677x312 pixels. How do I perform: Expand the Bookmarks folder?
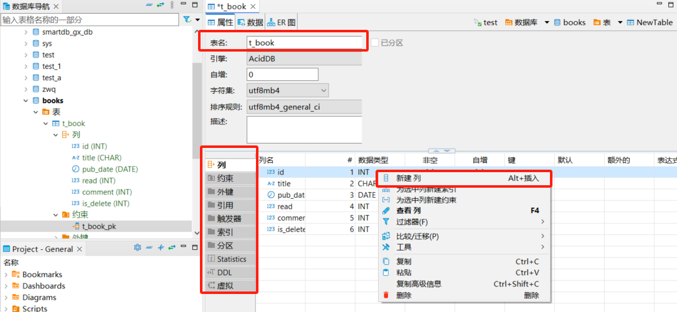coord(7,275)
